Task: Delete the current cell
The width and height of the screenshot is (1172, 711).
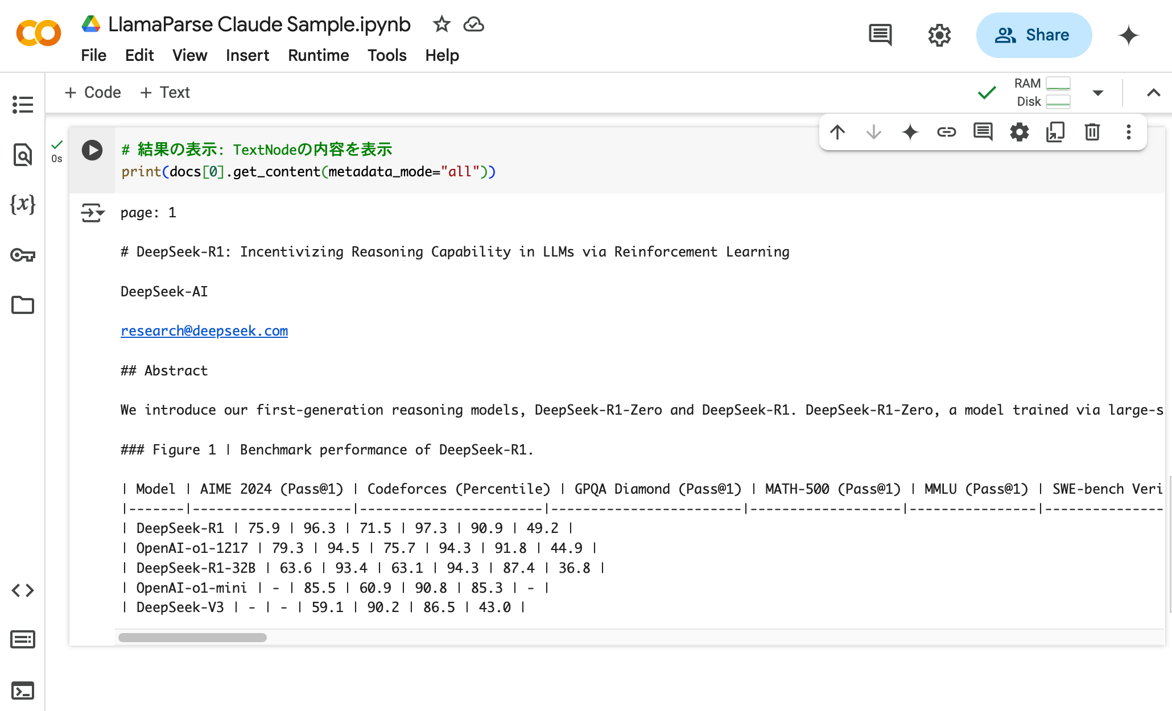Action: click(1092, 132)
